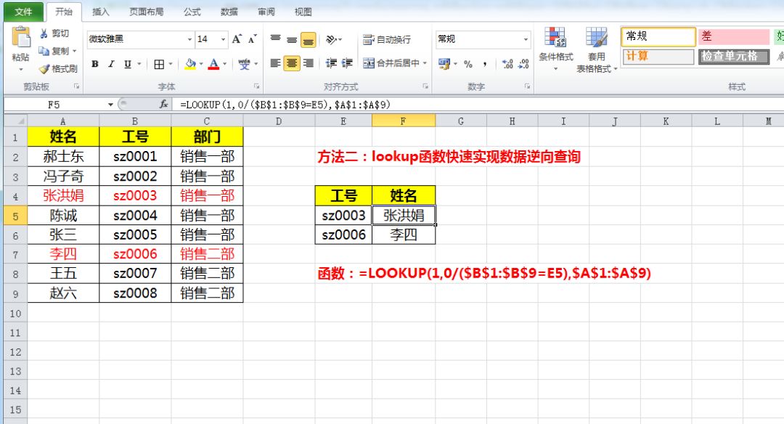Open font size dropdown showing 14

click(x=223, y=39)
